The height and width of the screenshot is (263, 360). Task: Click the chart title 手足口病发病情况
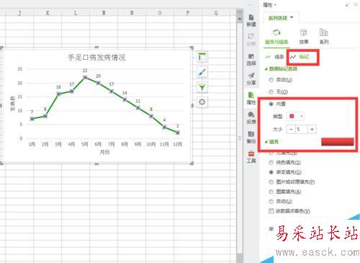click(96, 58)
